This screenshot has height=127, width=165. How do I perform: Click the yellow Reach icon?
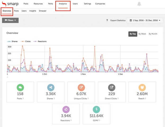coord(142,88)
